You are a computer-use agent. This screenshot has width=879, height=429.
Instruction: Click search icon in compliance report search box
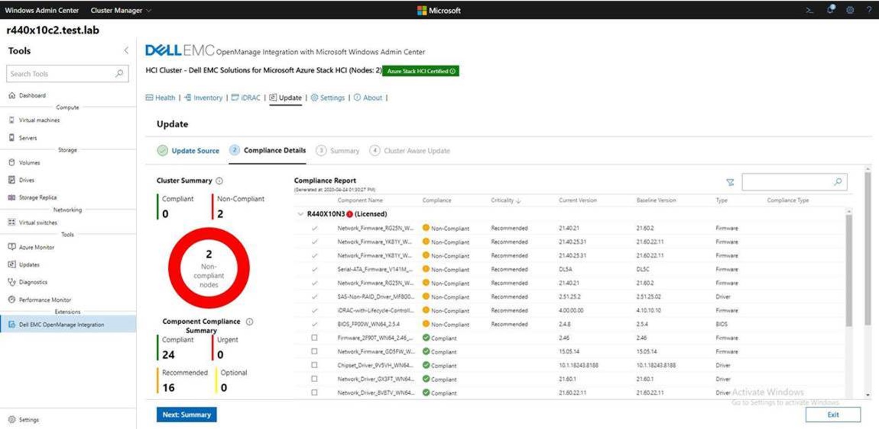[838, 182]
